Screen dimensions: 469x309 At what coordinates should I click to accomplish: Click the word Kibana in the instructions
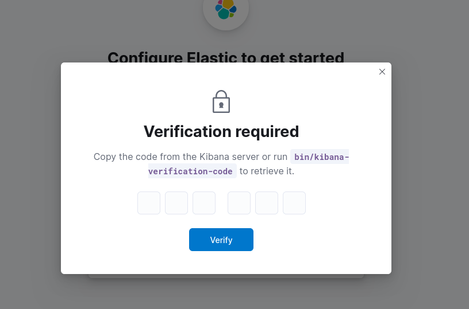click(x=213, y=157)
